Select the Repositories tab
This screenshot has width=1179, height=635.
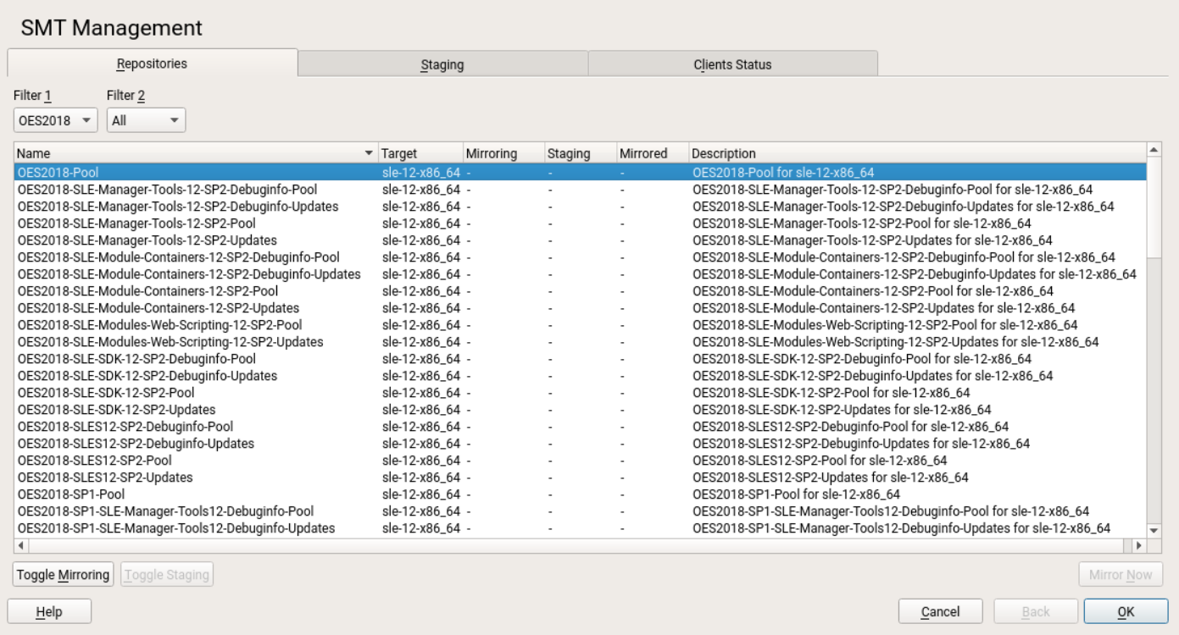click(152, 63)
